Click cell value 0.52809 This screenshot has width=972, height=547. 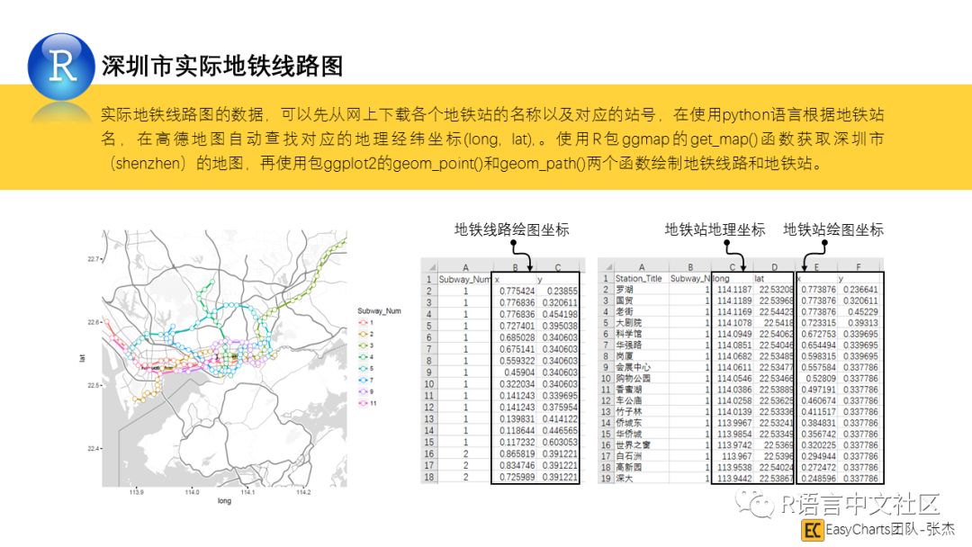tap(817, 379)
